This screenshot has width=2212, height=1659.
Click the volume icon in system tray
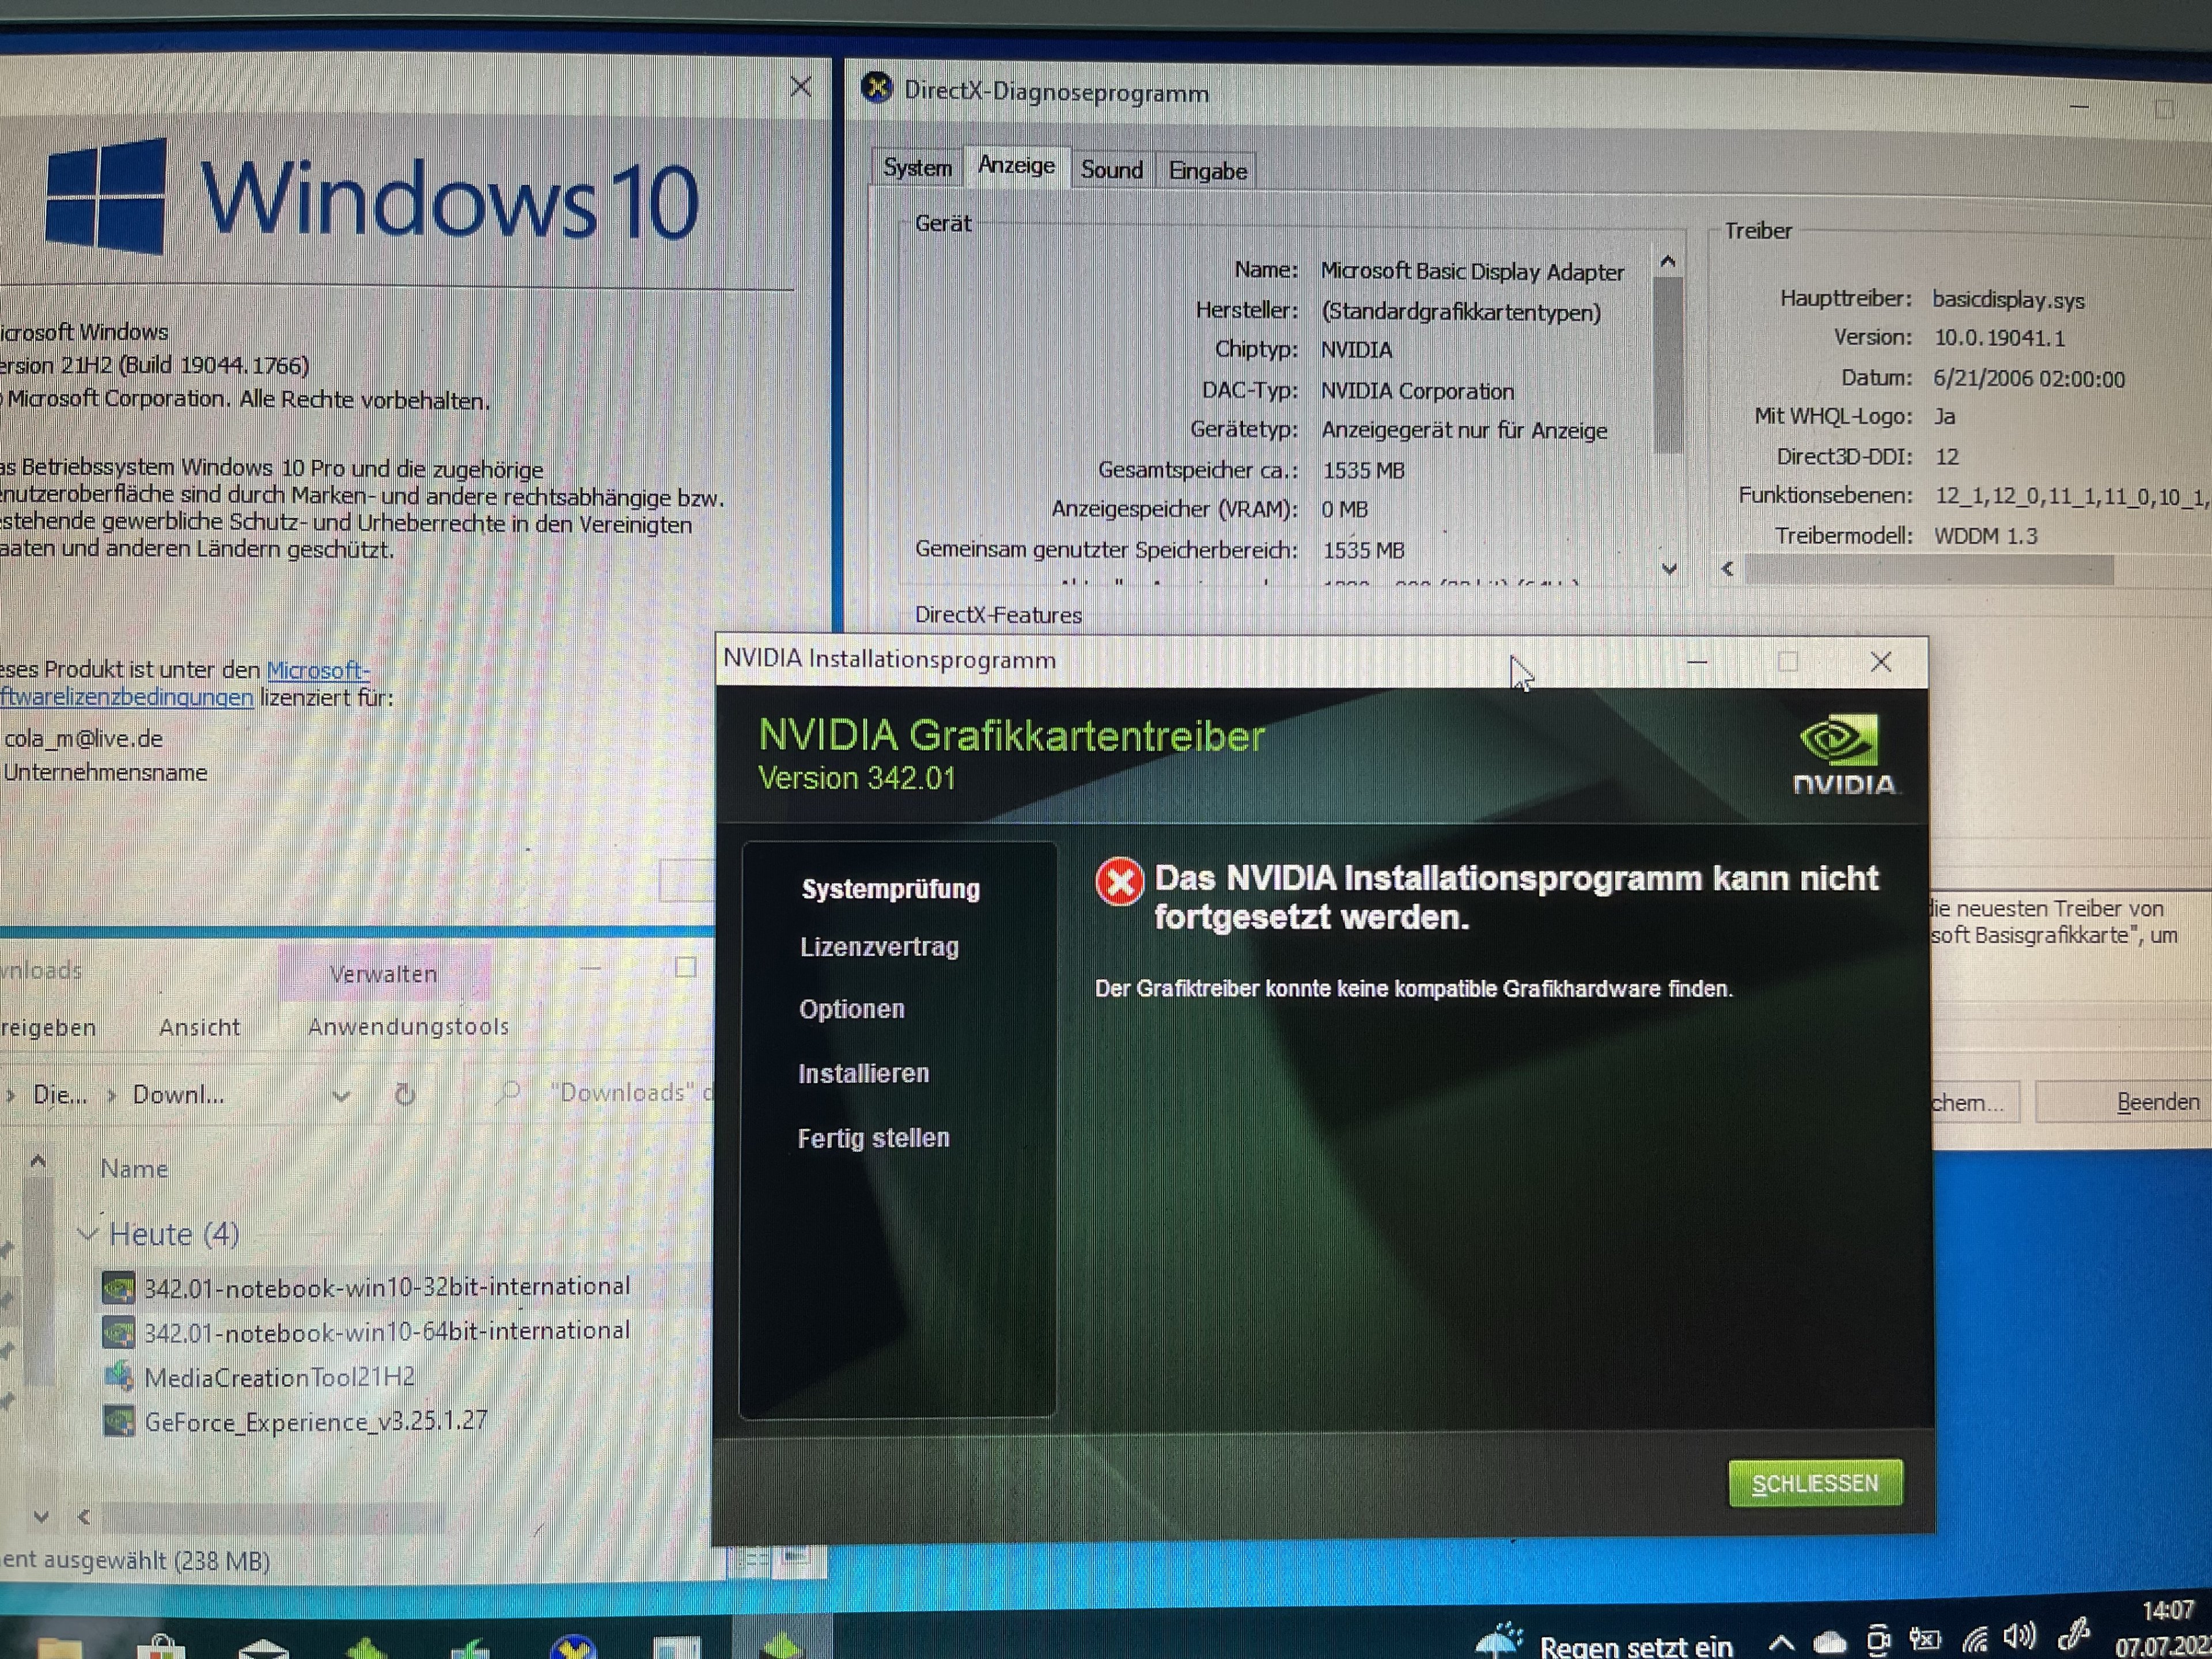coord(2019,1637)
